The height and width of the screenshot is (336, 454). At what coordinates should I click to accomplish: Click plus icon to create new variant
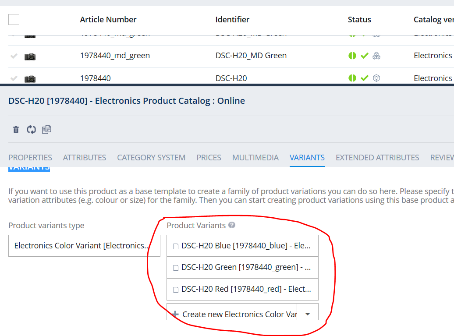(x=175, y=314)
